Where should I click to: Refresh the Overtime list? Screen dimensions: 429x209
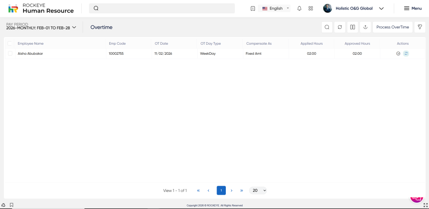pyautogui.click(x=340, y=27)
